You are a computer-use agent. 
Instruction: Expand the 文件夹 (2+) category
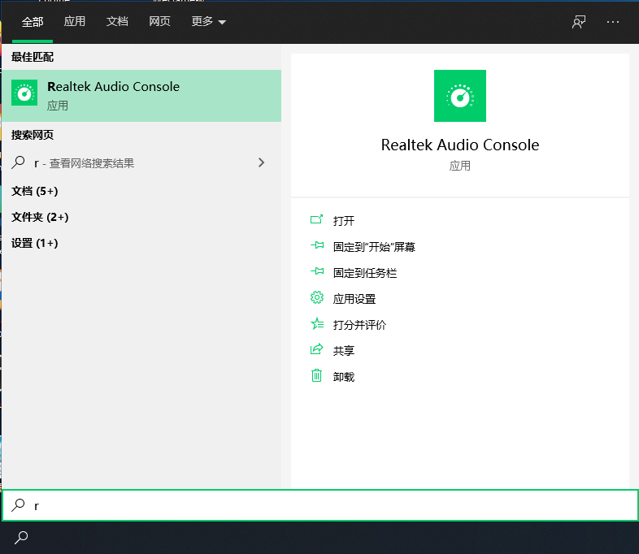click(x=40, y=217)
